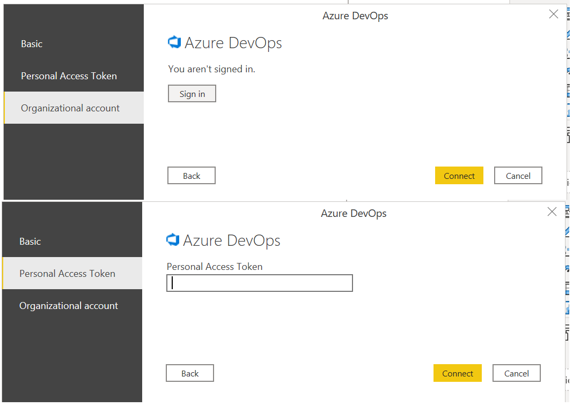Close the lower Azure DevOps dialog
Screen dimensions: 573x407
[x=552, y=212]
